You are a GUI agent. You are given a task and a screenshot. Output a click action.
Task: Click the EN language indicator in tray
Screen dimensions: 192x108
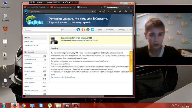173,105
